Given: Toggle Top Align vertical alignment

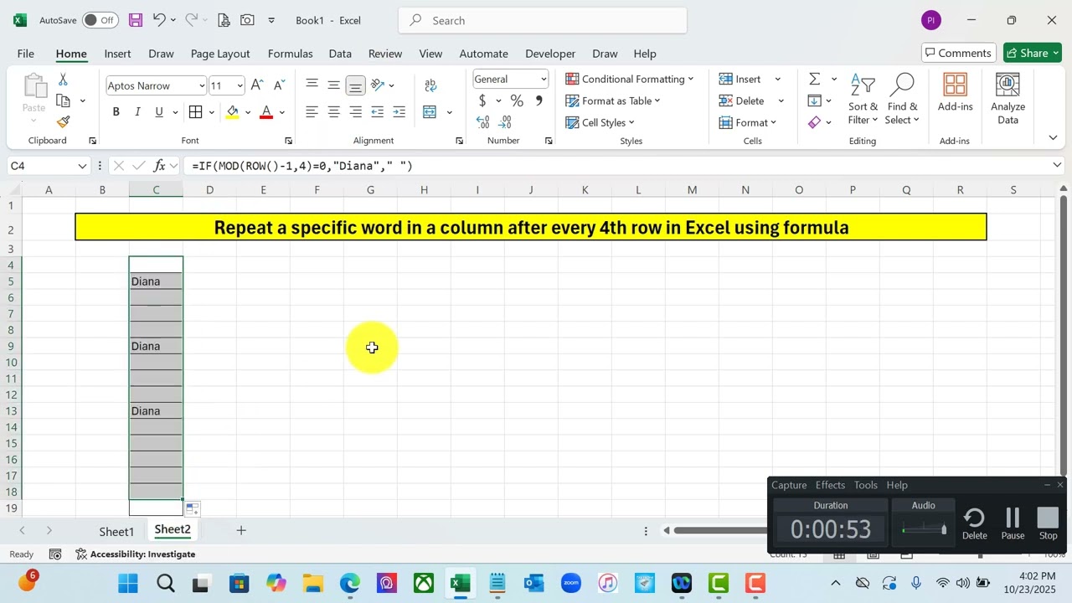Looking at the screenshot, I should click(x=312, y=85).
